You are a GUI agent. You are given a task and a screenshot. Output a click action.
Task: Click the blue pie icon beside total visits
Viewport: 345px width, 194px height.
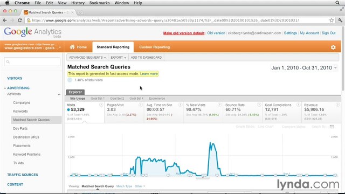pos(70,80)
